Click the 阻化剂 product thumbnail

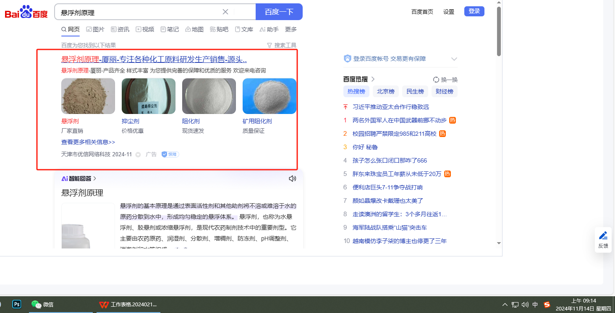(209, 96)
